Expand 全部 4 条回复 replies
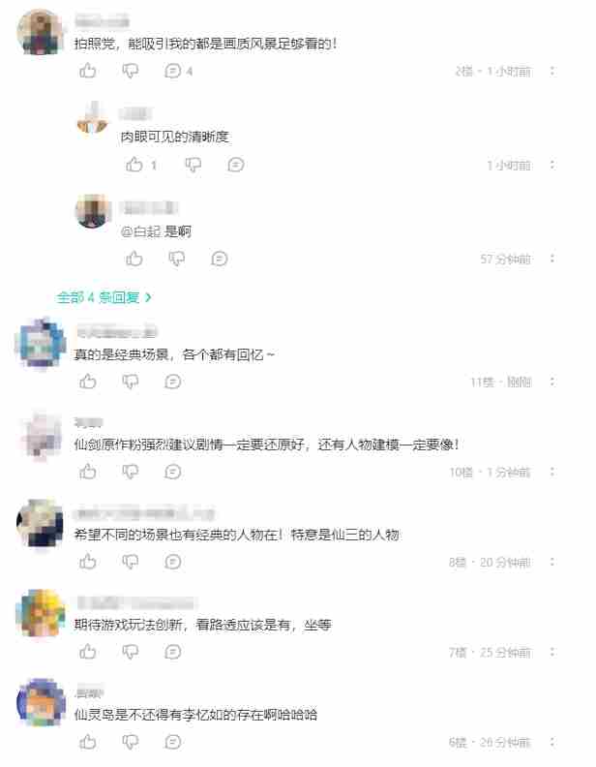The width and height of the screenshot is (596, 767). (x=104, y=297)
